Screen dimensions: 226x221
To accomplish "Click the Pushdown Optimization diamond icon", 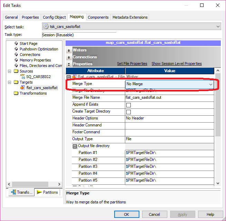I will click(16, 49).
